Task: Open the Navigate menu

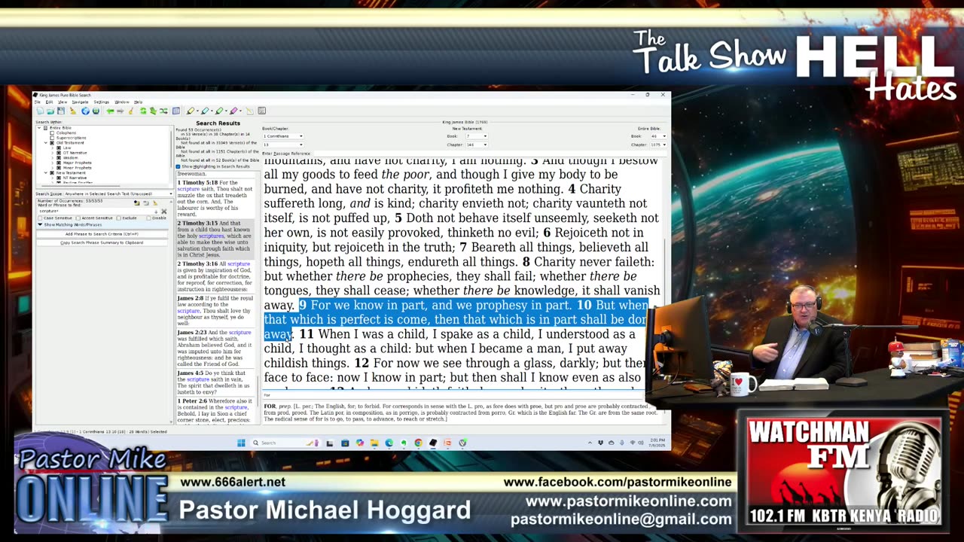Action: tap(80, 102)
